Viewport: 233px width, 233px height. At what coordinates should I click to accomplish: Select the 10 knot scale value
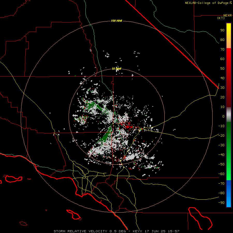[222, 107]
